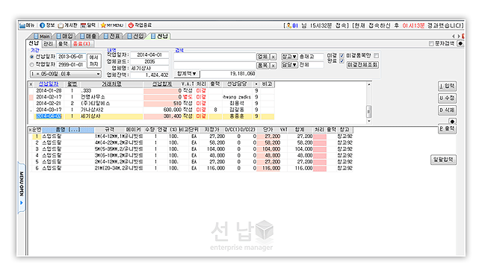Enable the 문자검색 checkbox
482x276 pixels.
[431, 44]
